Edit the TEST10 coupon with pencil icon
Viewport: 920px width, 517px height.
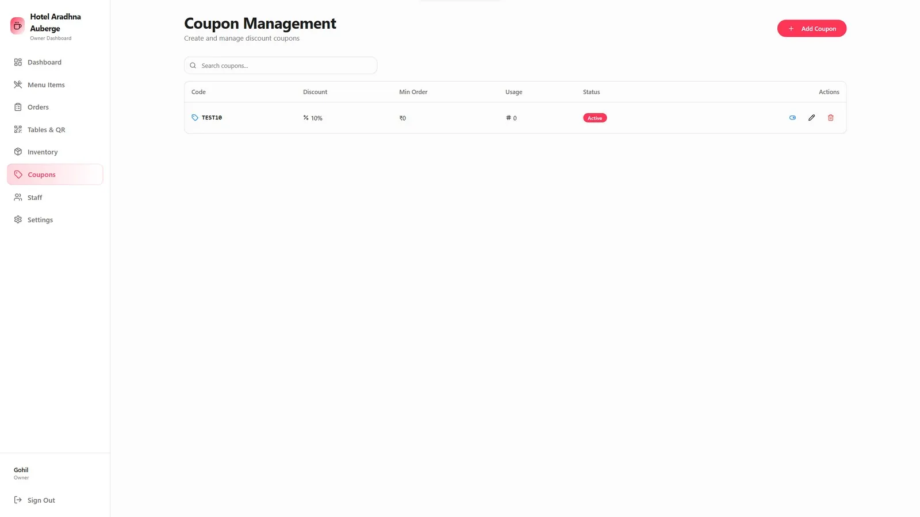(x=811, y=118)
